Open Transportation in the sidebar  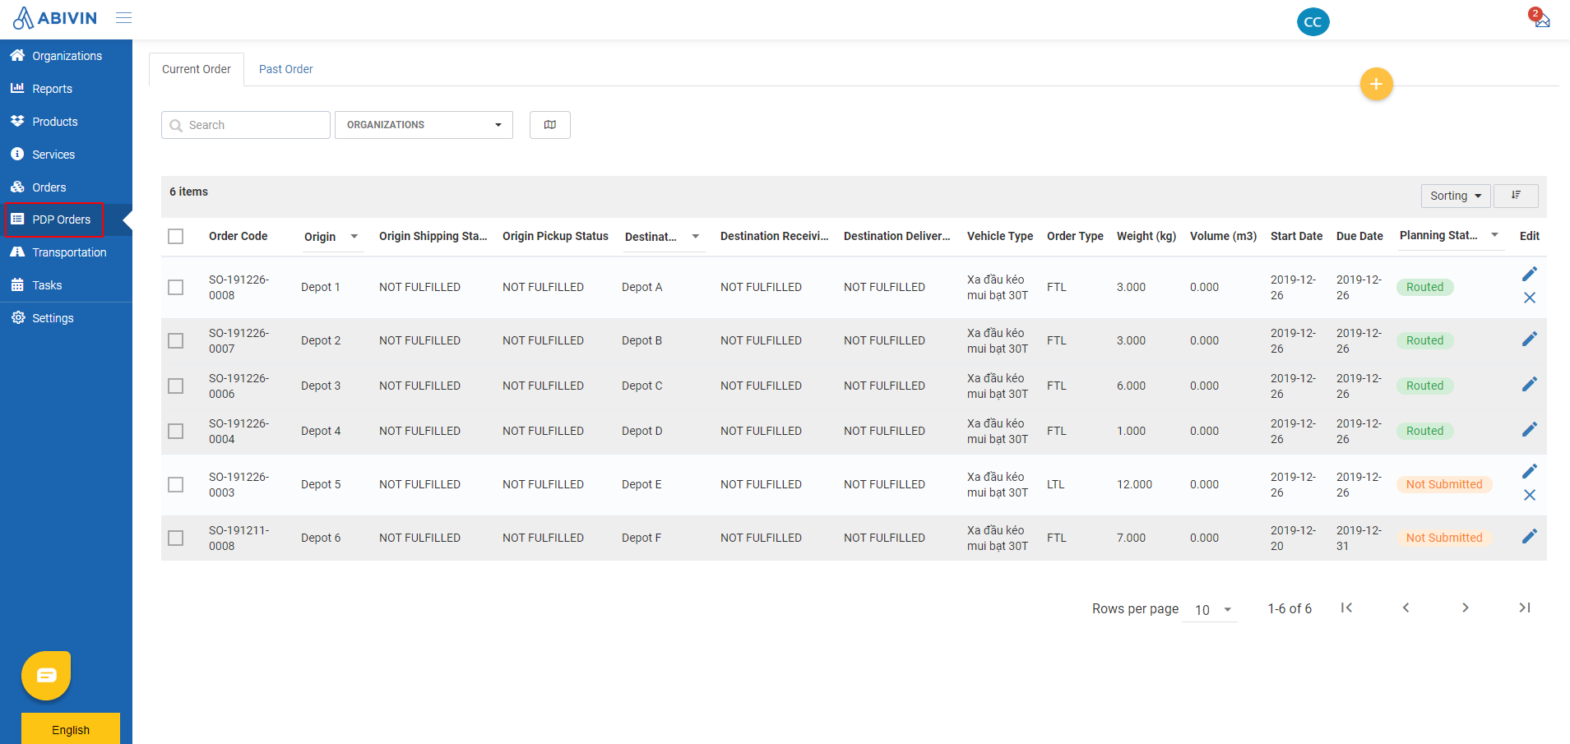click(66, 252)
